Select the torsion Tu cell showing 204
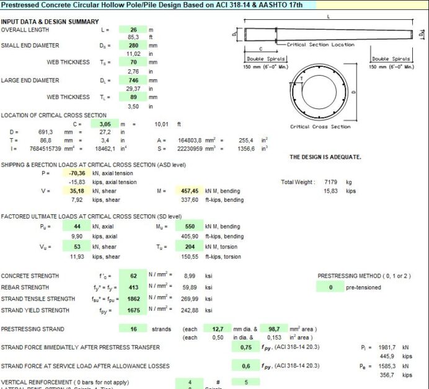429x389 pixels. (189, 247)
